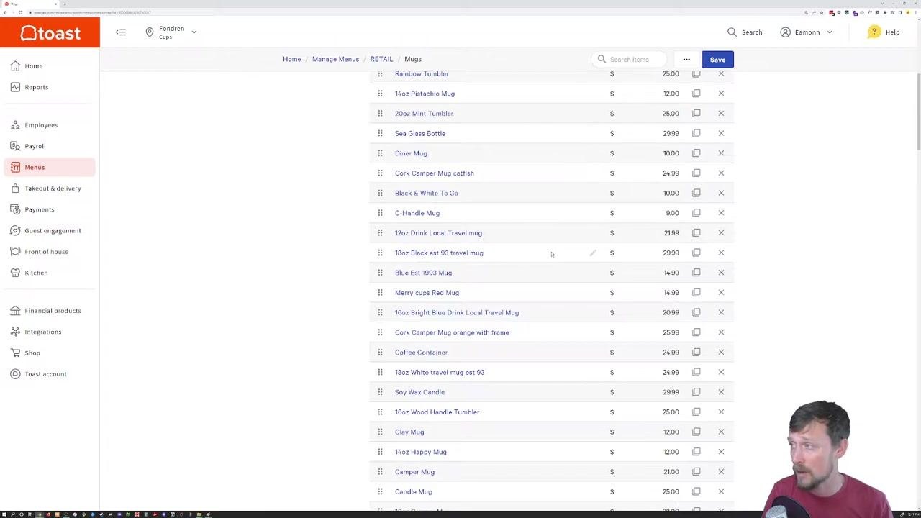Grab the drag handle for Clay Mug
The width and height of the screenshot is (921, 518).
point(380,432)
